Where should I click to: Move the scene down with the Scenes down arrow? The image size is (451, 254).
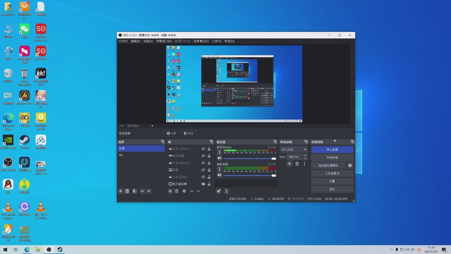click(x=149, y=191)
